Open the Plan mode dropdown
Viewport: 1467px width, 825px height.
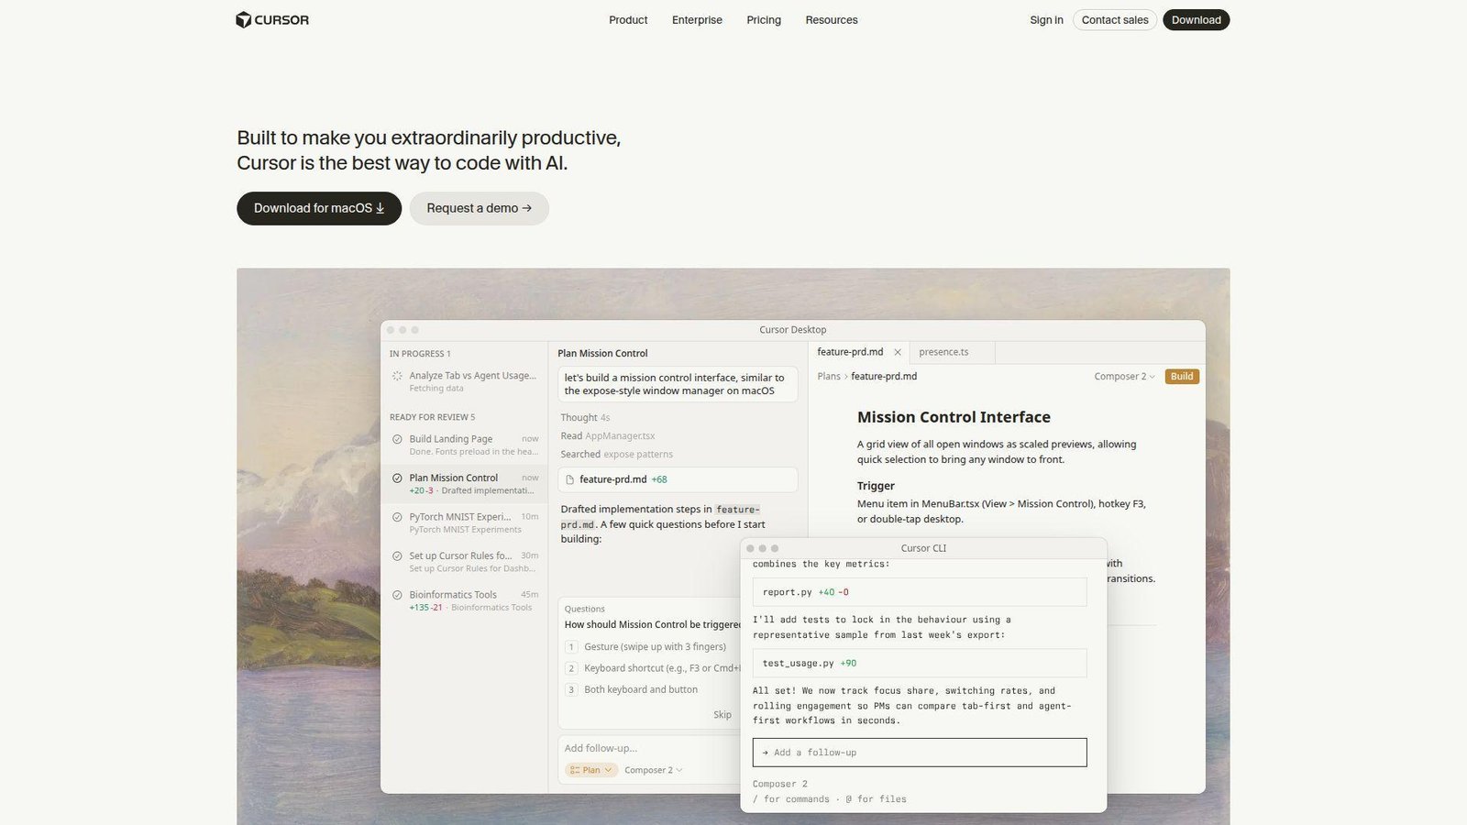tap(591, 770)
